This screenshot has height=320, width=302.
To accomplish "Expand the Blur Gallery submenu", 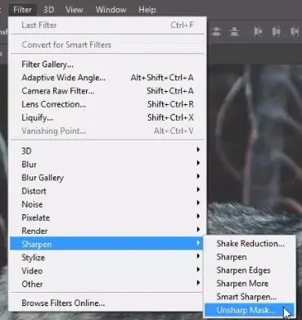I will coord(107,178).
